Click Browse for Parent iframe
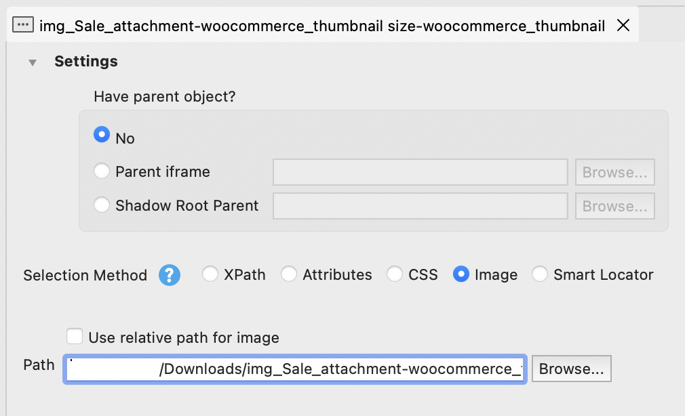The height and width of the screenshot is (416, 685). pos(614,171)
